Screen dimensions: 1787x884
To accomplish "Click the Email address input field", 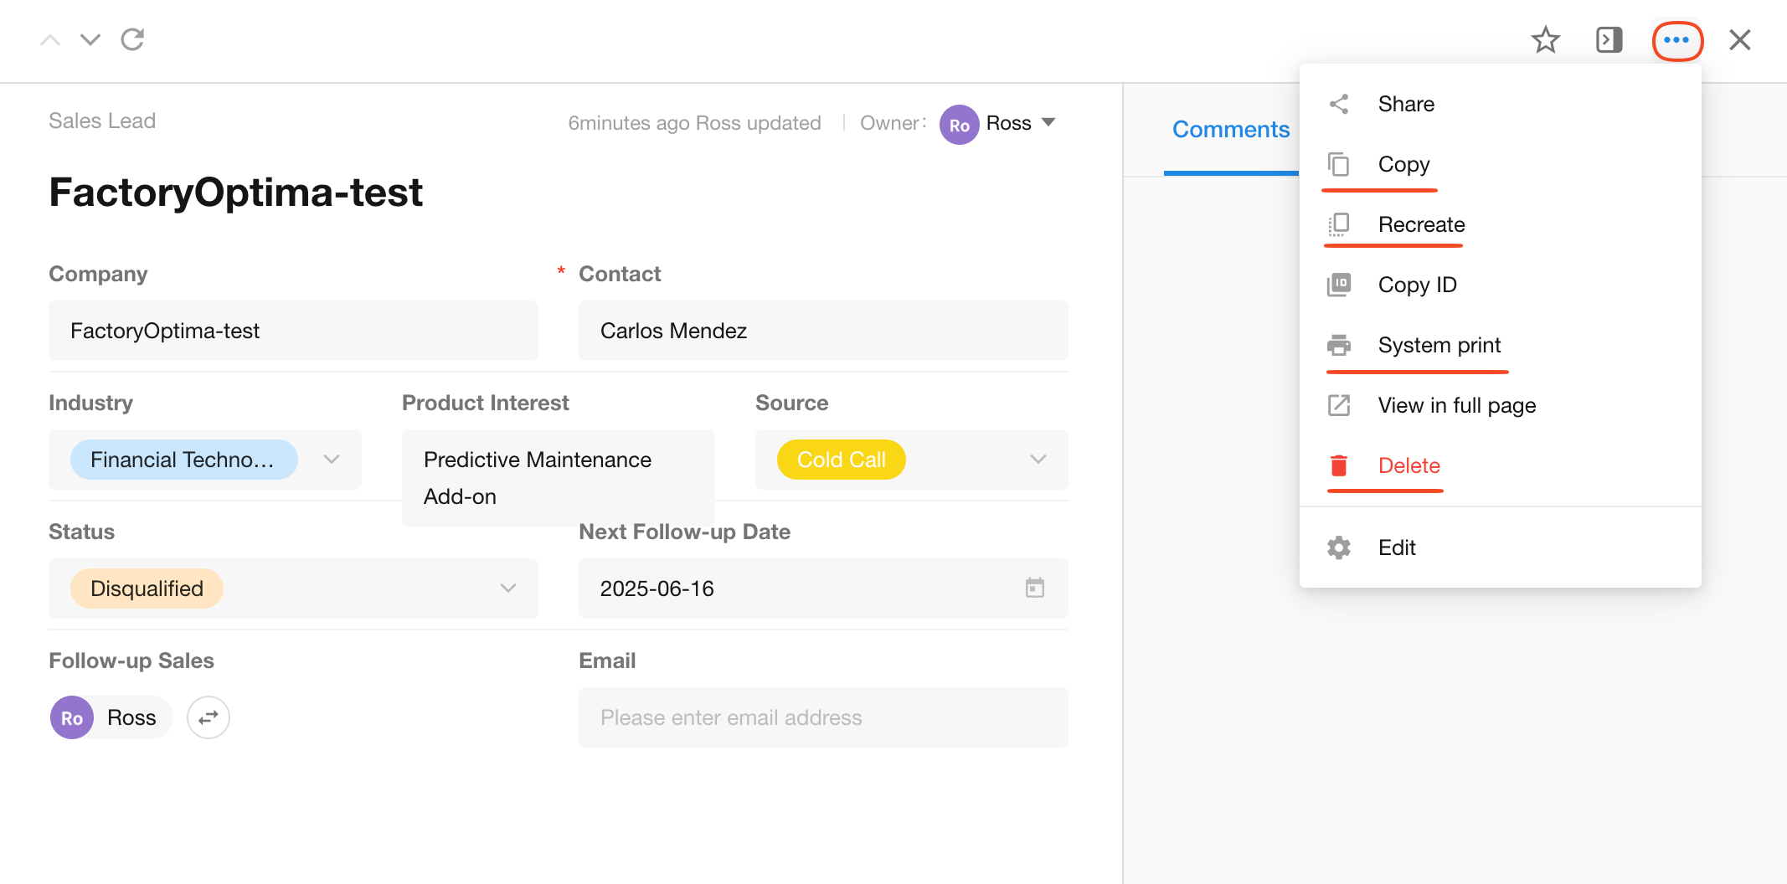I will click(x=822, y=717).
